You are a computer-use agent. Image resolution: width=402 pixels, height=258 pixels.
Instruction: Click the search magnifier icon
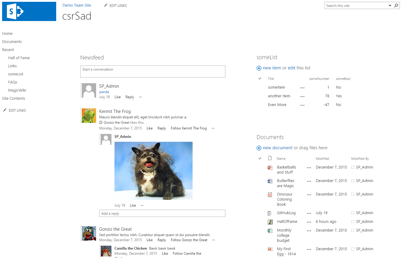pos(396,6)
